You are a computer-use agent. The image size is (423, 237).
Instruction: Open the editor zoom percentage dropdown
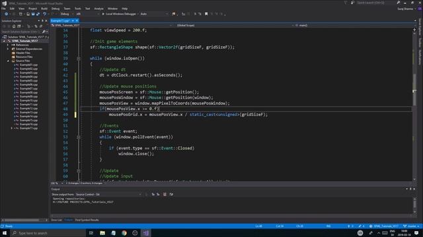(x=57, y=183)
